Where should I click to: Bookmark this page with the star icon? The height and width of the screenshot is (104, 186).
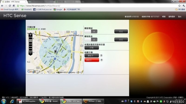(x=179, y=6)
